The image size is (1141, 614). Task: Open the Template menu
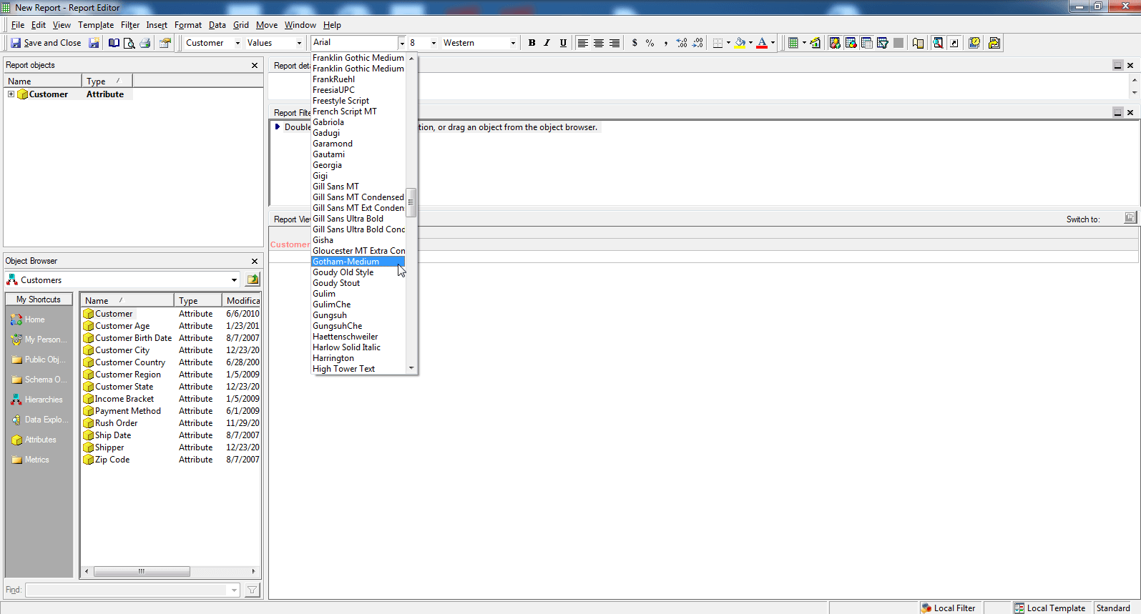click(x=95, y=25)
